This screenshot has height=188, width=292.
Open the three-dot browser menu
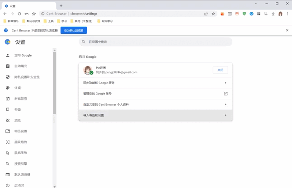(287, 14)
